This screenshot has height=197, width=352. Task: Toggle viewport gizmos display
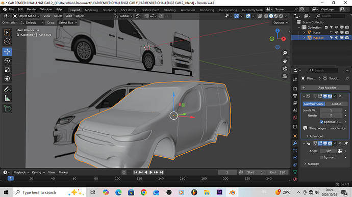236,16
